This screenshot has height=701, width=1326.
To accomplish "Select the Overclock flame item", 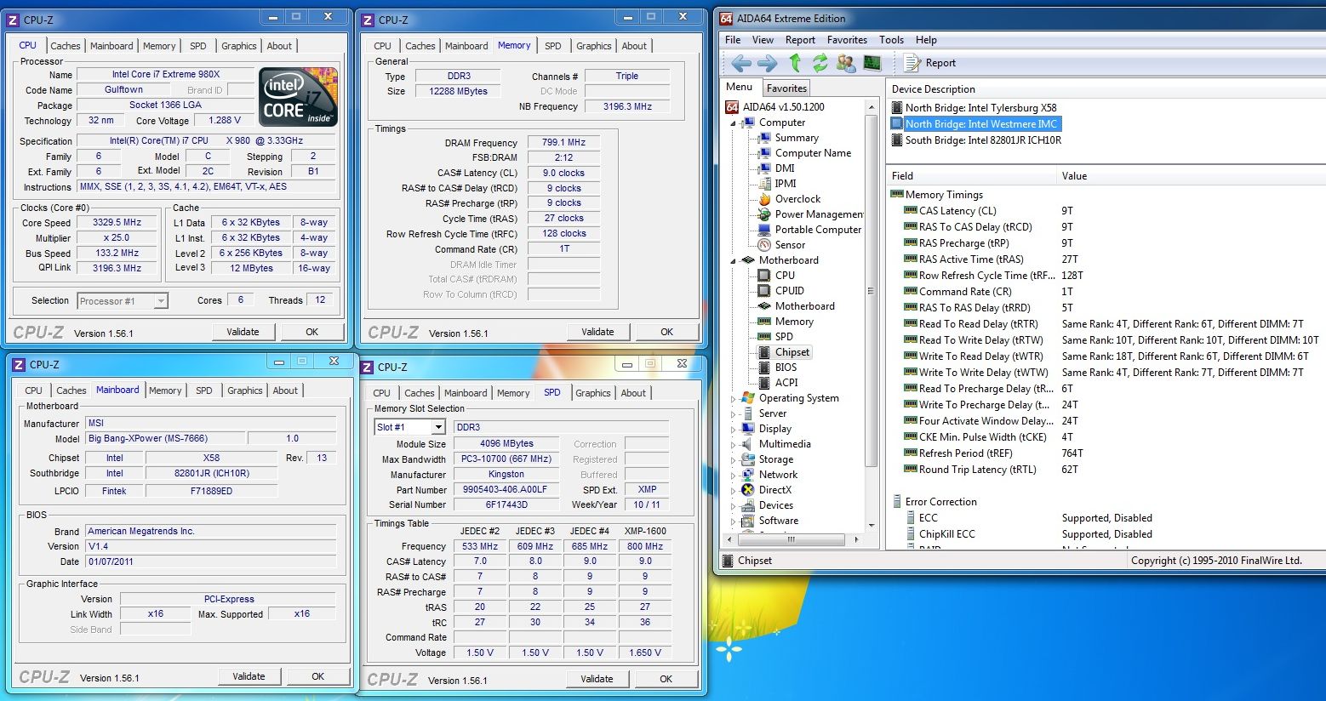I will tap(797, 199).
